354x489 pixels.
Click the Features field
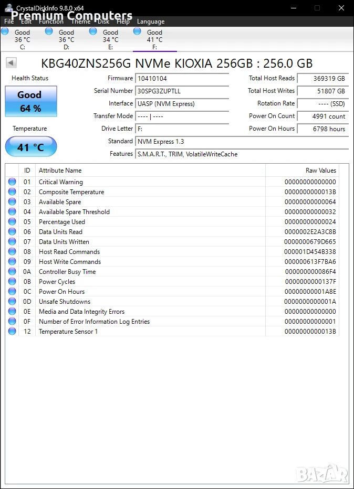tap(242, 154)
